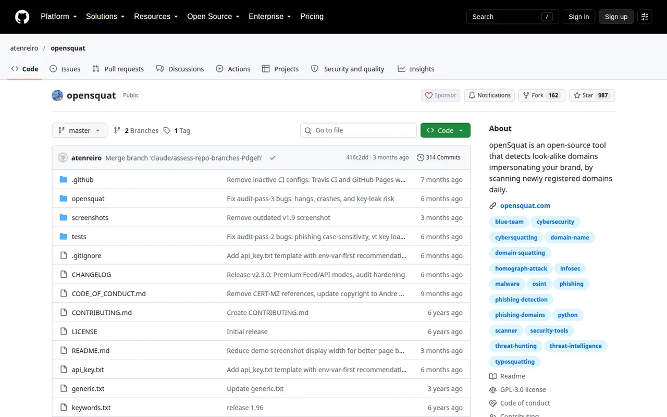Click the atenreiro avatar in commit row
The image size is (667, 417).
tap(63, 157)
